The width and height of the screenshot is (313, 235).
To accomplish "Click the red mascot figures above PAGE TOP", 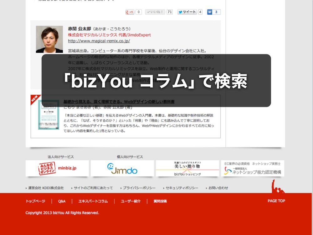I will (277, 186).
